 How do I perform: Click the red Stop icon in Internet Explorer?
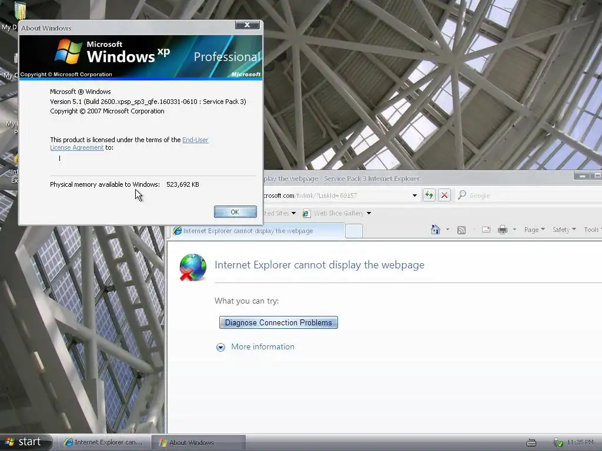(x=444, y=195)
